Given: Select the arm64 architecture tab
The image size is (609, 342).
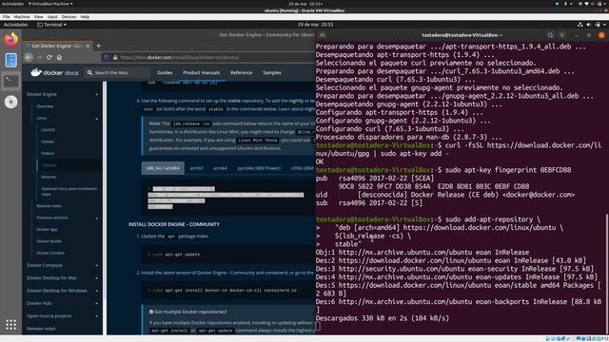Looking at the screenshot, I should (220, 168).
